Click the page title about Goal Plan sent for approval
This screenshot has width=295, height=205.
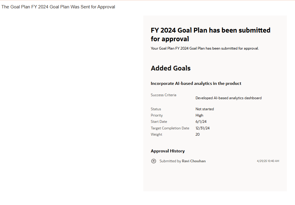[58, 7]
